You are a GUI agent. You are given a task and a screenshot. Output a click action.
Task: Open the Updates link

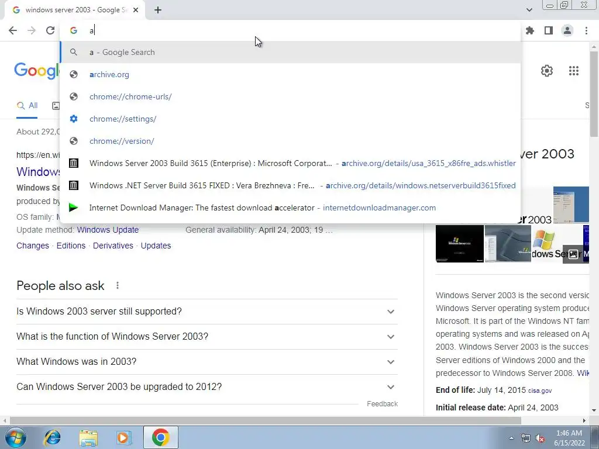pyautogui.click(x=156, y=246)
